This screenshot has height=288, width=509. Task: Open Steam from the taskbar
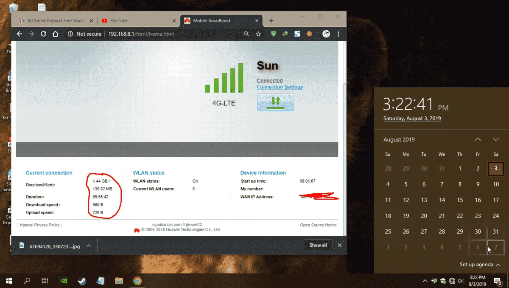[x=82, y=281]
